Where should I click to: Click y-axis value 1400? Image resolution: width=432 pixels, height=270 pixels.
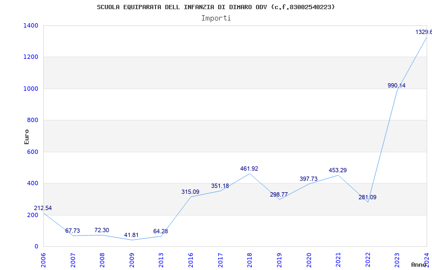[31, 25]
